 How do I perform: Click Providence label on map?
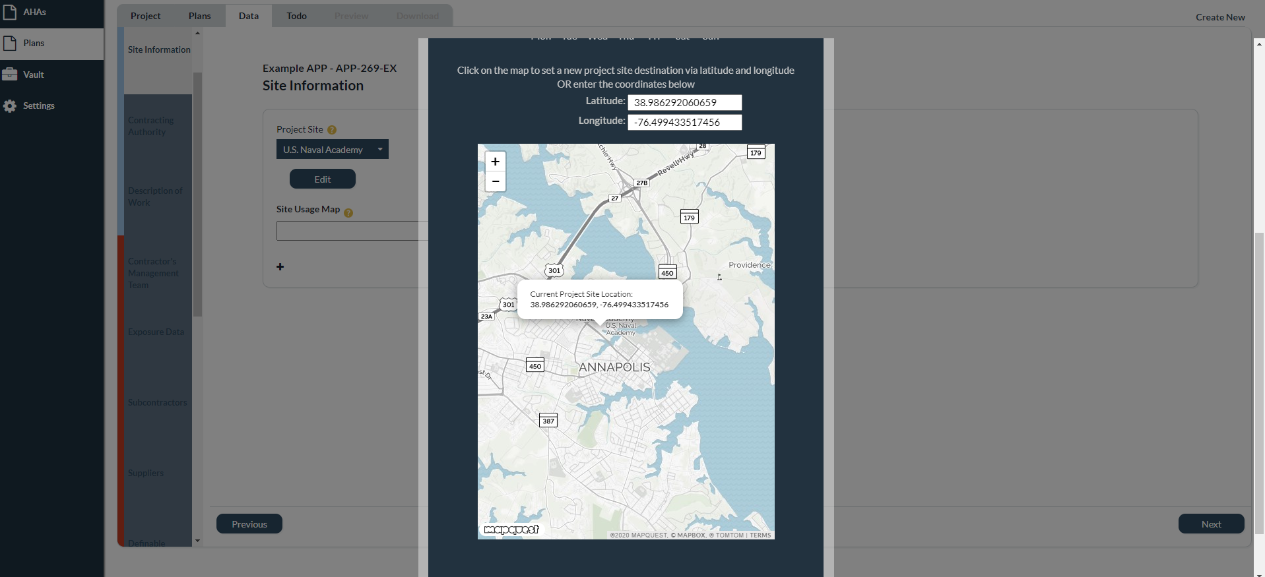click(749, 265)
